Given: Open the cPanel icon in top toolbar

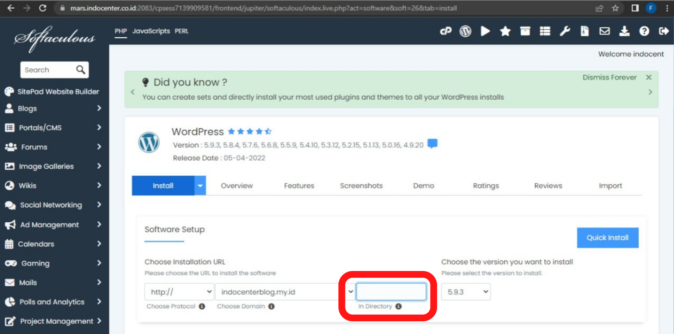Looking at the screenshot, I should click(x=446, y=31).
